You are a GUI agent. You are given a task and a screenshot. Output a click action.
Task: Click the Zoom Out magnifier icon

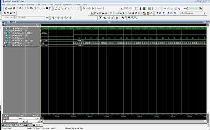[x=126, y=18]
